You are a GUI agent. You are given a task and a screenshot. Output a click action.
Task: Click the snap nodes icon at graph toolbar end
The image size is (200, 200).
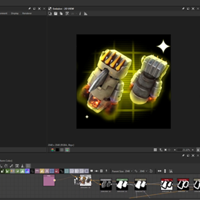(x=171, y=171)
